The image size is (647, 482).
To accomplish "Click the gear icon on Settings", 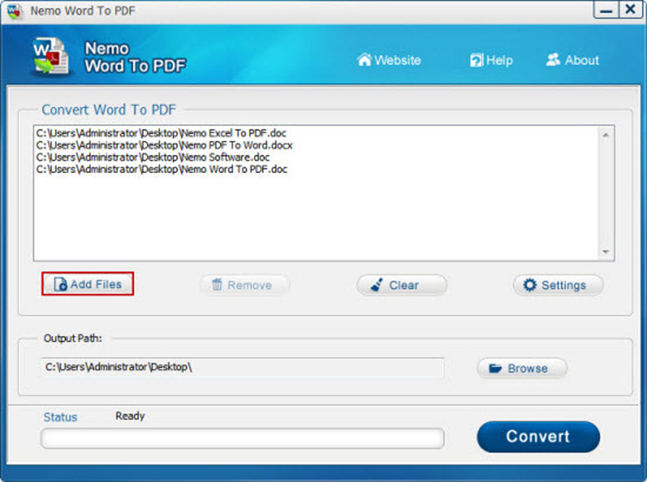I will [x=530, y=285].
